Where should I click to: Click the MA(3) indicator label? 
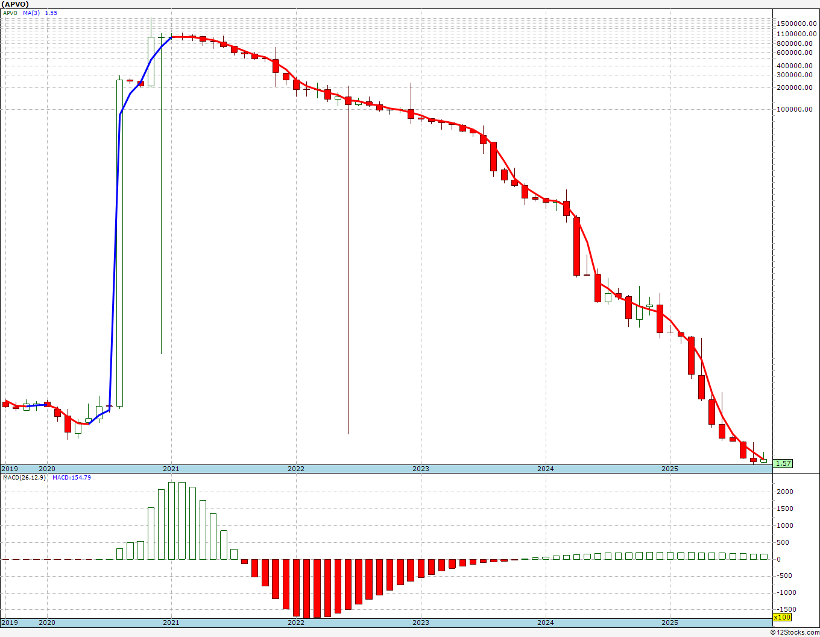tap(31, 13)
